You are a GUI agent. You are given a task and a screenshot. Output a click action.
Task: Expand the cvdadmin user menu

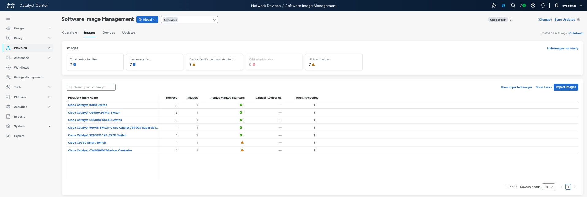pos(568,6)
